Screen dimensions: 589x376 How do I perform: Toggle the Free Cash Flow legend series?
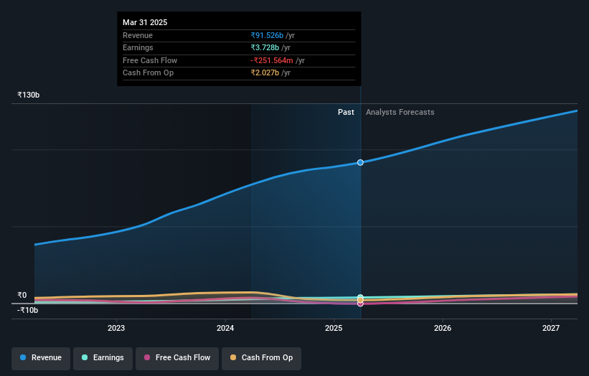(177, 357)
